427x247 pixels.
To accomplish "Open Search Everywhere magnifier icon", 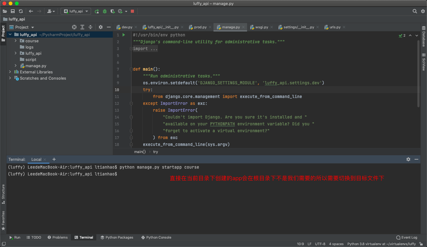I will pos(415,11).
